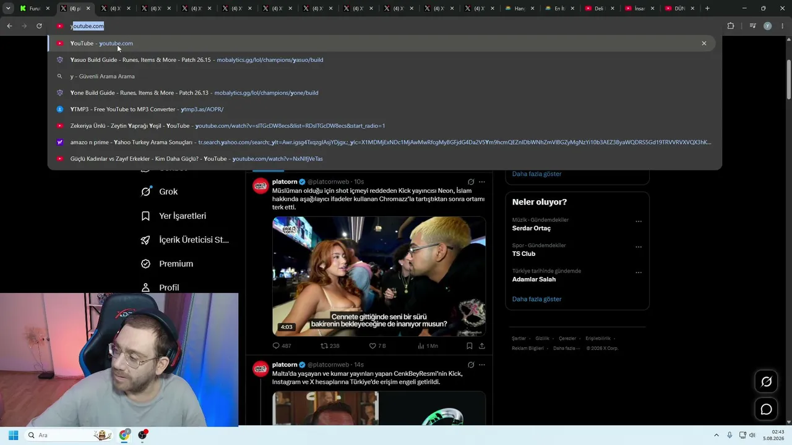The height and width of the screenshot is (445, 792).
Task: Open the floating messages chat button
Action: click(766, 409)
